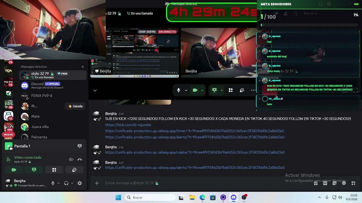Open camera options arrow in call controls
The height and width of the screenshot is (203, 362).
202,90
